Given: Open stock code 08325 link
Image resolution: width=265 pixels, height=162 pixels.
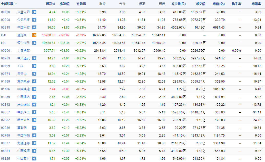Looking at the screenshot, I should tap(6, 159).
